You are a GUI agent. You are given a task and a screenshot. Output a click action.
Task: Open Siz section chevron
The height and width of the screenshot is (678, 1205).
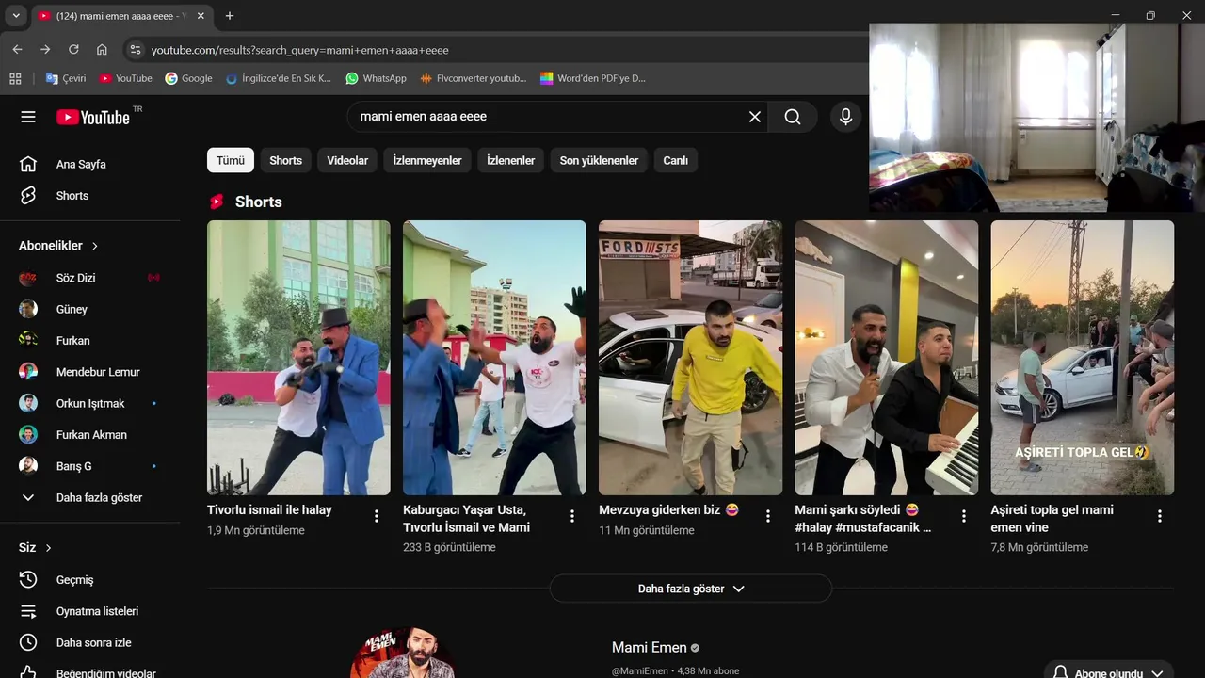(48, 548)
